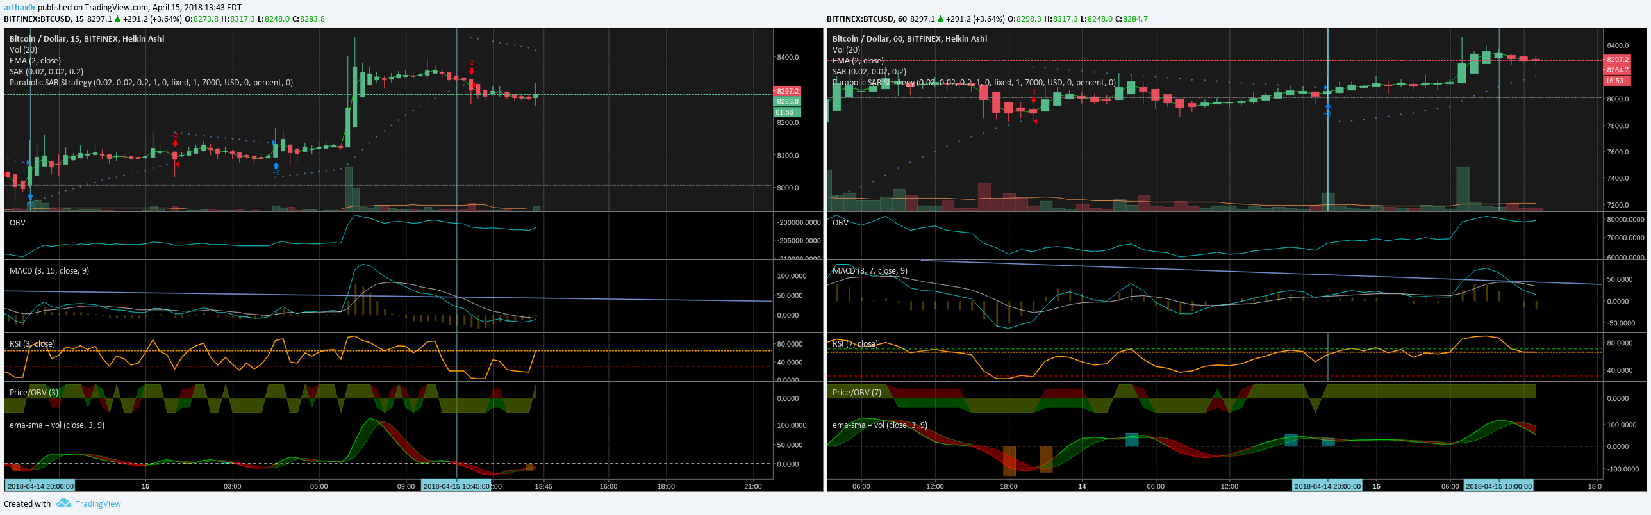Click 'OBV' pane label in right chart
1651x515 pixels.
[840, 222]
